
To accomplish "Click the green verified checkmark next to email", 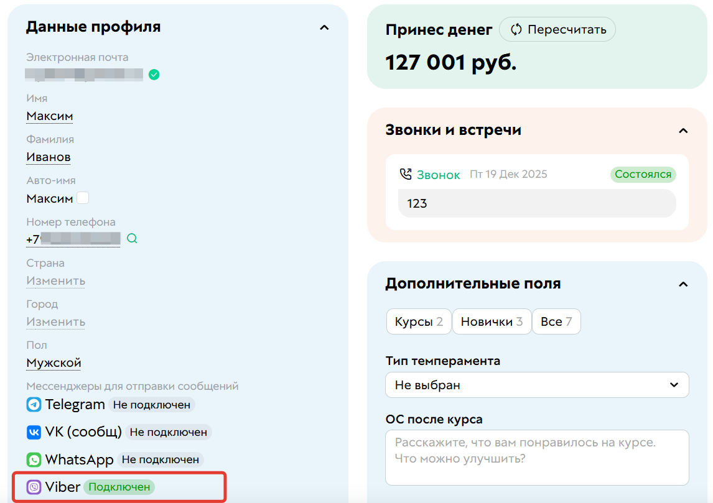I will 153,74.
